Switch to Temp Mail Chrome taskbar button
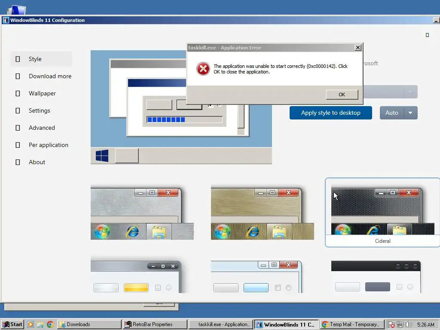The width and height of the screenshot is (440, 330). (352, 324)
